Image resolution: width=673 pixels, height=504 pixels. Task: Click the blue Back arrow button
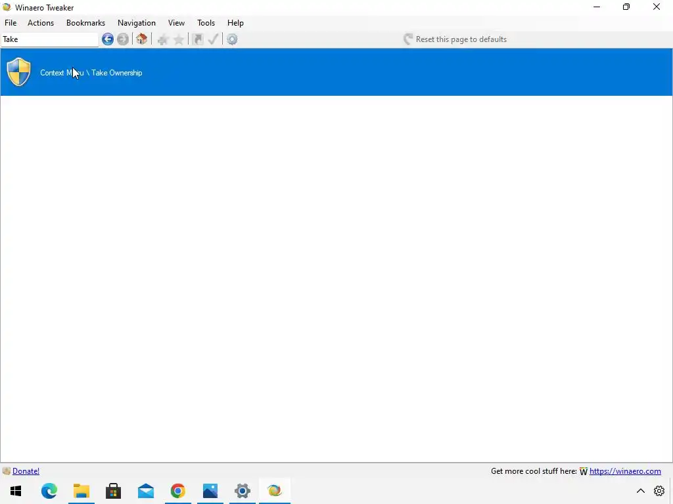(107, 39)
